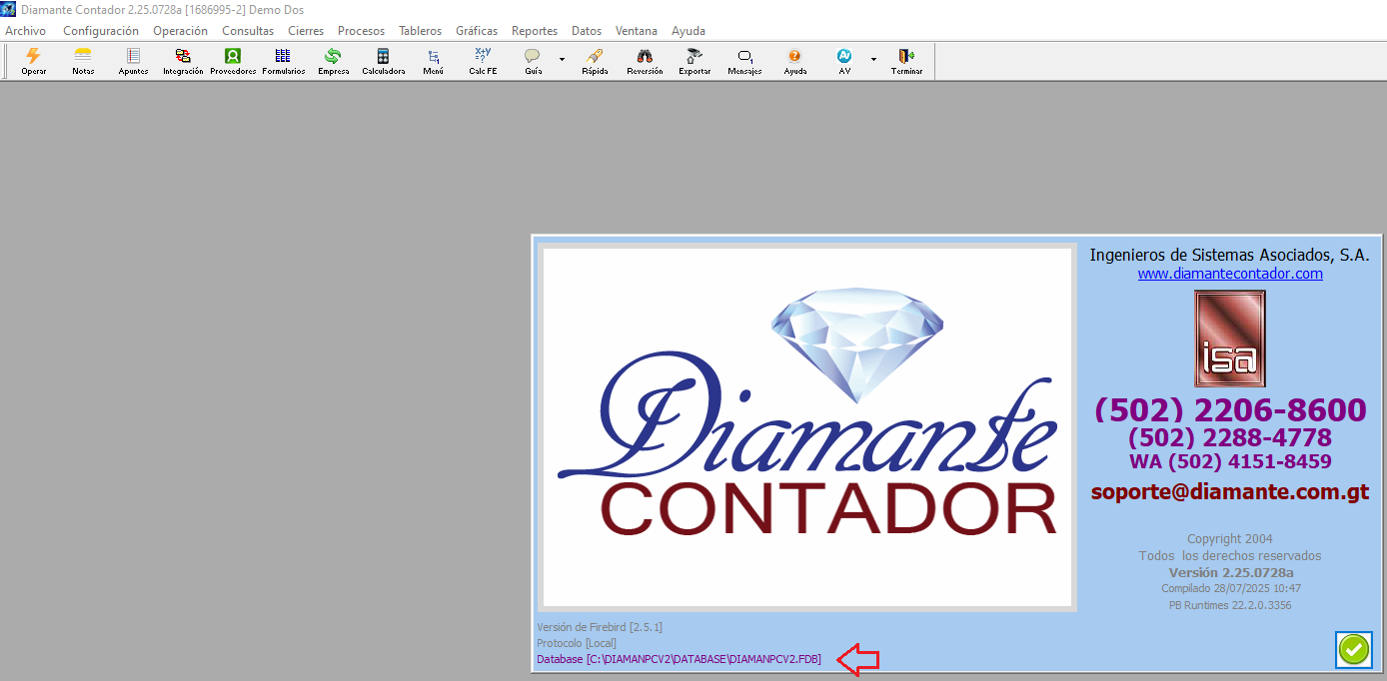Expand the Guía dropdown arrow

pyautogui.click(x=562, y=59)
